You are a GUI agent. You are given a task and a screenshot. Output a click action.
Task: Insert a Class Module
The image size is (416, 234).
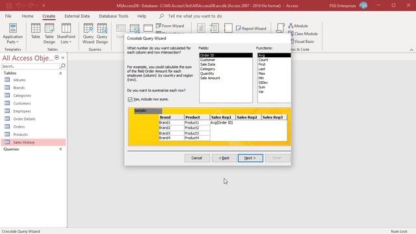(303, 34)
